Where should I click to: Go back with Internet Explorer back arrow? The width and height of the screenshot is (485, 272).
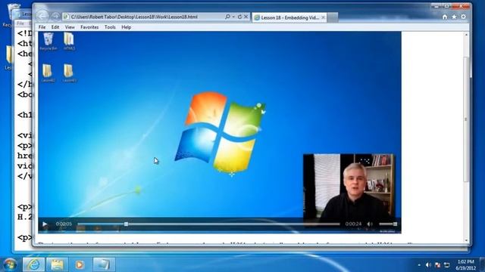pos(42,16)
